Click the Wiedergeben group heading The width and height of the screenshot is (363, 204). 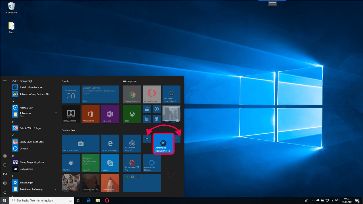(130, 81)
